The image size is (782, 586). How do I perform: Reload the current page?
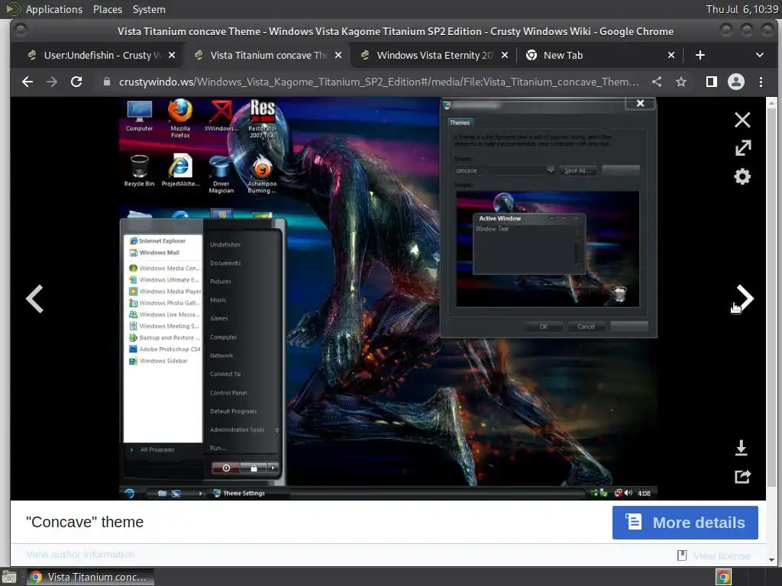76,82
